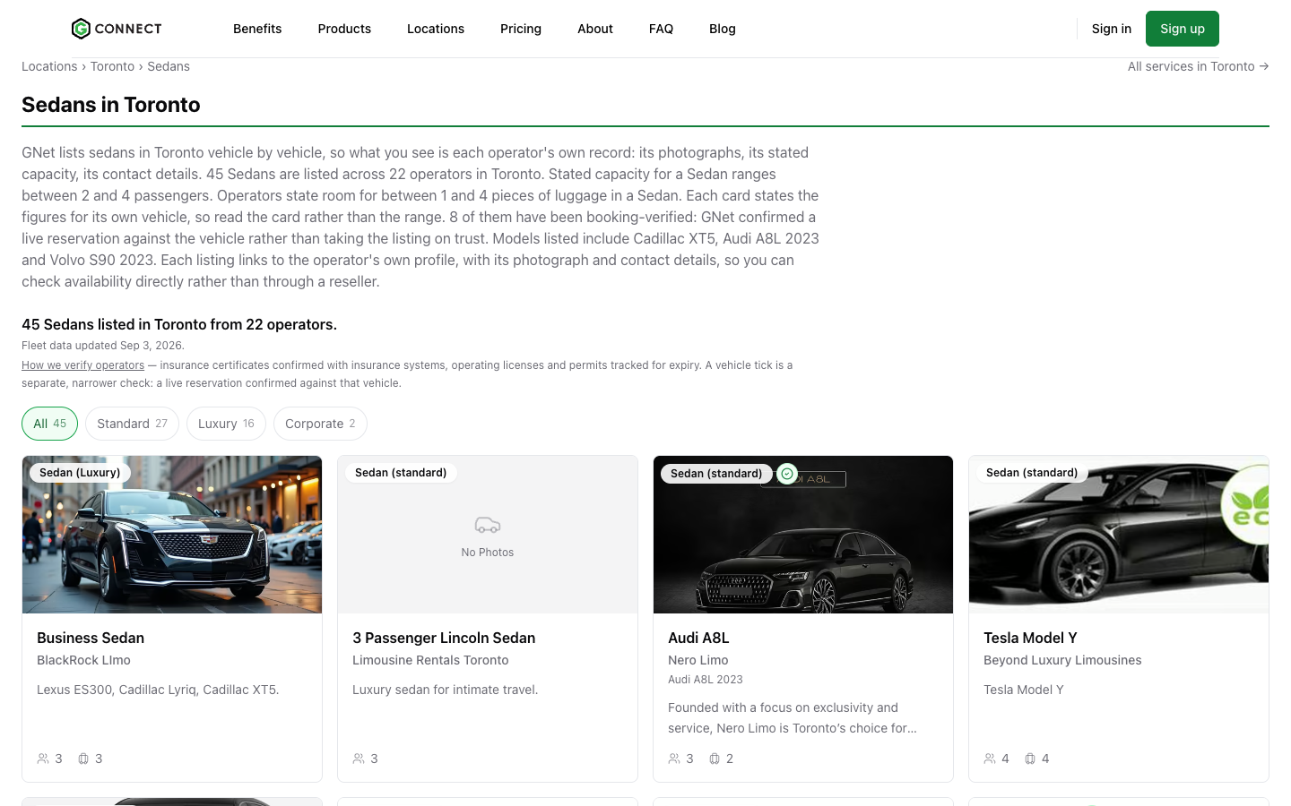Screen dimensions: 1291x806
Task: Click passenger icon on 3 Passenger Lincoln Sedan
Action: (x=359, y=759)
